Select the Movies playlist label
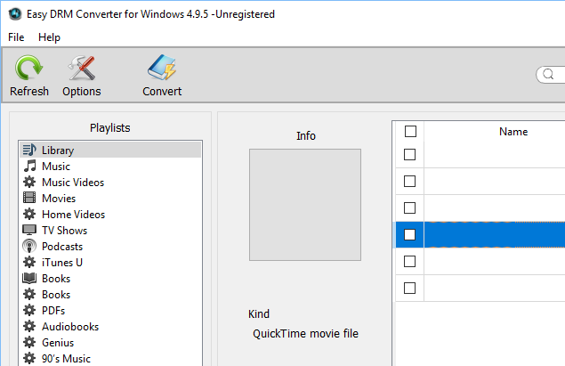 pos(59,199)
